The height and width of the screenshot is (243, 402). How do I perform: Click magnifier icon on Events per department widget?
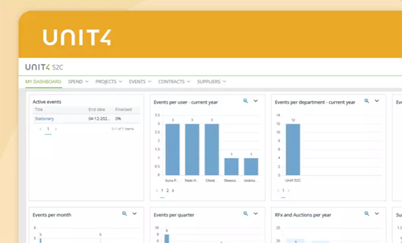coord(367,101)
